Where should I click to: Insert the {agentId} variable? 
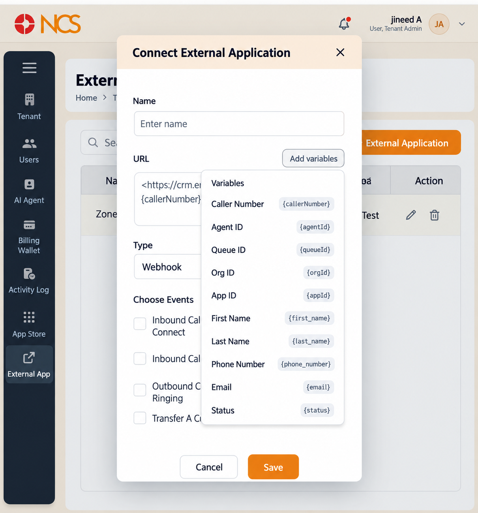pos(315,227)
